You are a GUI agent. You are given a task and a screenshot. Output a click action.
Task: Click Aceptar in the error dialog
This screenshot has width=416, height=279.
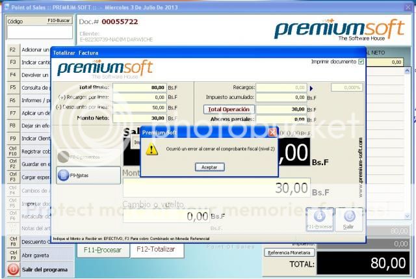coord(209,167)
